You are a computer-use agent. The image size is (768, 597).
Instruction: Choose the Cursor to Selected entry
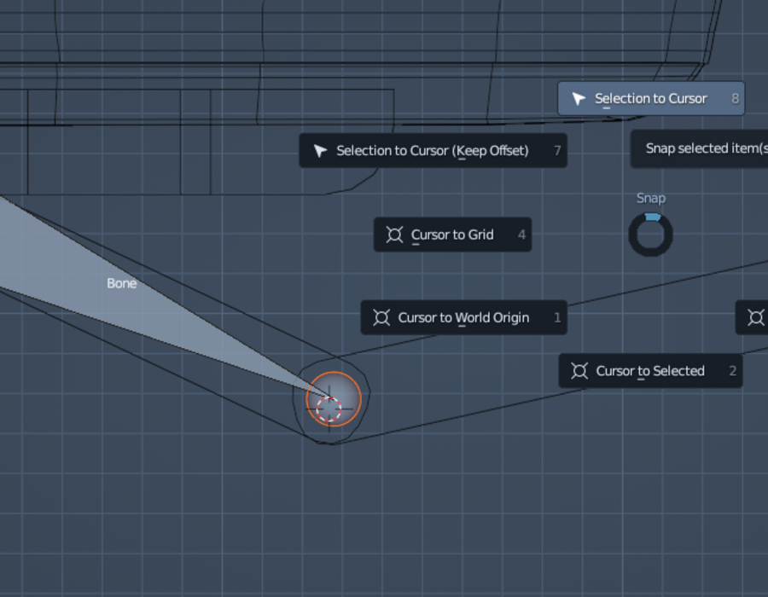650,371
